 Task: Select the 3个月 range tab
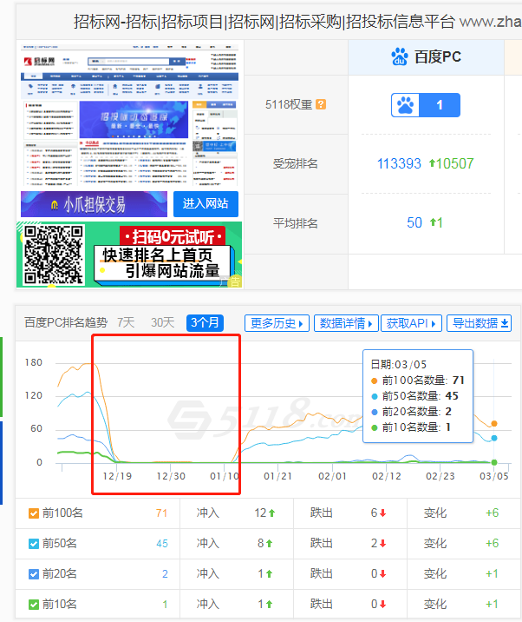[x=205, y=323]
